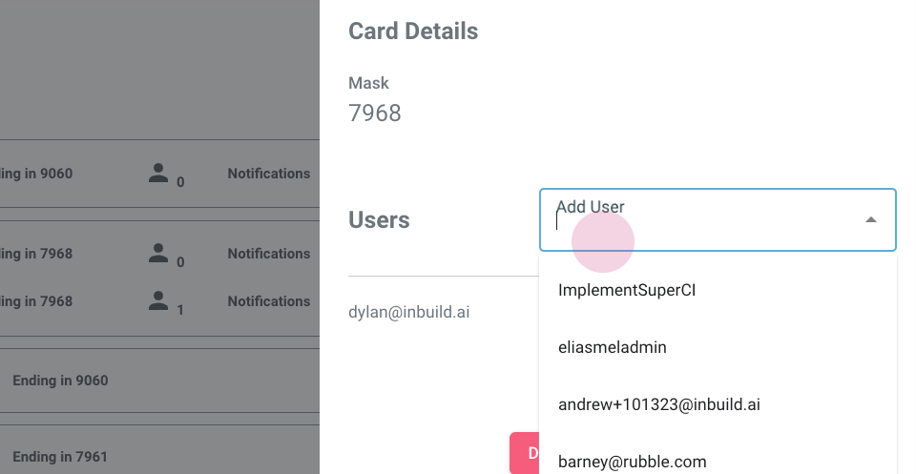The width and height of the screenshot is (916, 474).
Task: Click the user icon on the top 9060 card row
Action: [158, 174]
